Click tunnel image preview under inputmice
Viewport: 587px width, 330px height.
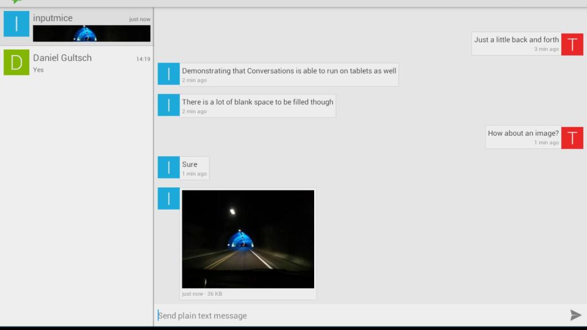coord(92,33)
